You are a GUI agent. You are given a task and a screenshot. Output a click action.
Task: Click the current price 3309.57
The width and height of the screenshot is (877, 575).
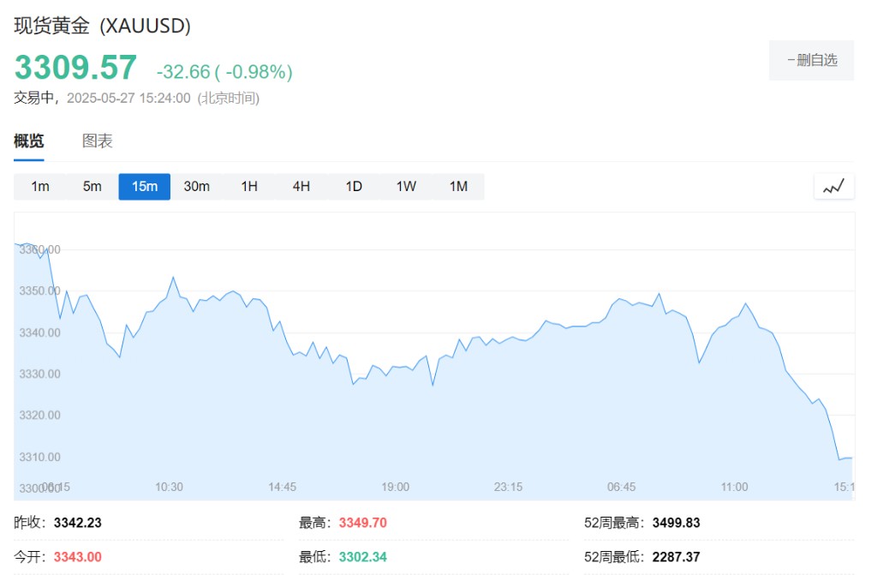coord(75,68)
